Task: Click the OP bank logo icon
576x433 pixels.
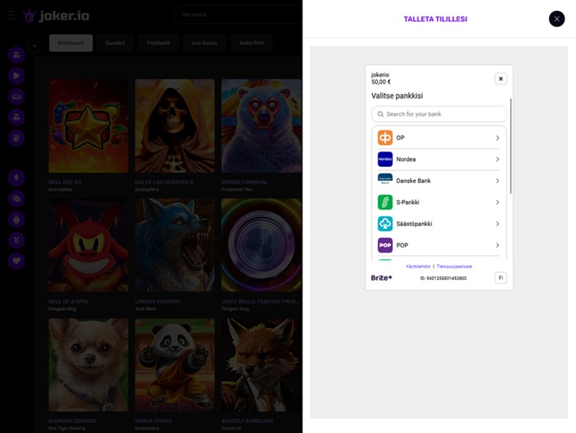Action: pos(385,137)
